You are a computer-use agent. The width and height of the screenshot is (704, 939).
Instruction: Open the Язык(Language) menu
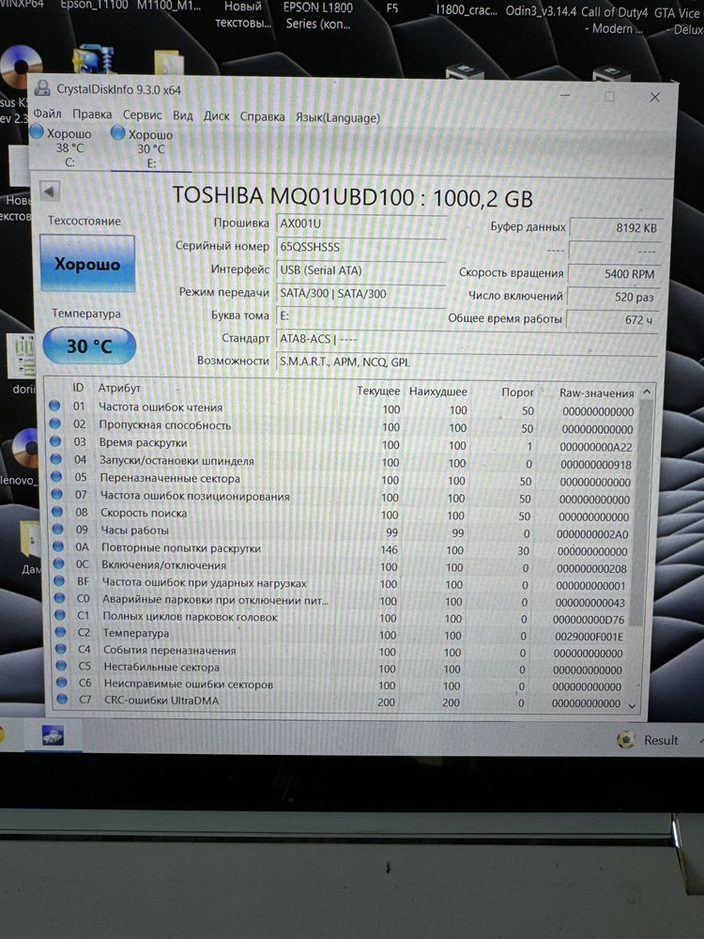click(x=338, y=118)
